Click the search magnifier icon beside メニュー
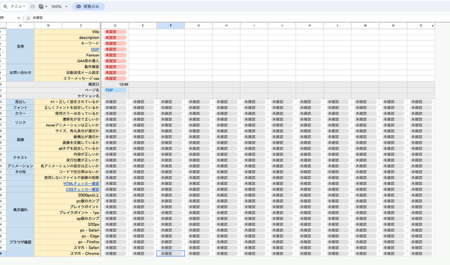 pos(4,6)
